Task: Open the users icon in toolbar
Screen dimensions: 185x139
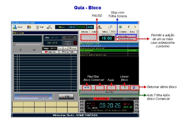Action: pyautogui.click(x=29, y=27)
